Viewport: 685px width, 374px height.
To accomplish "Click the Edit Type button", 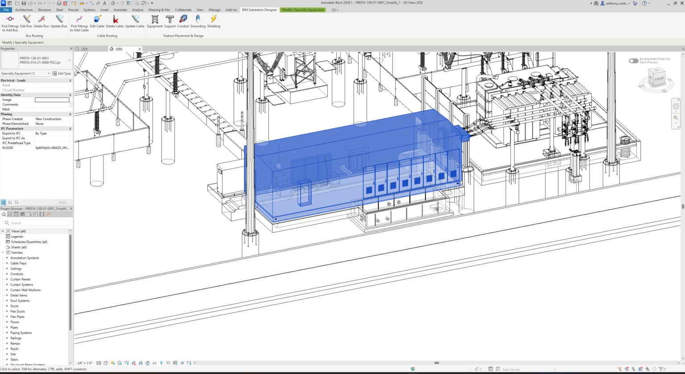I will [62, 73].
